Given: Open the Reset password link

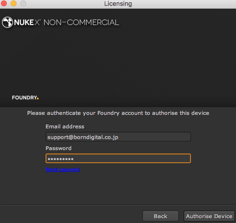Looking at the screenshot, I should pyautogui.click(x=63, y=169).
